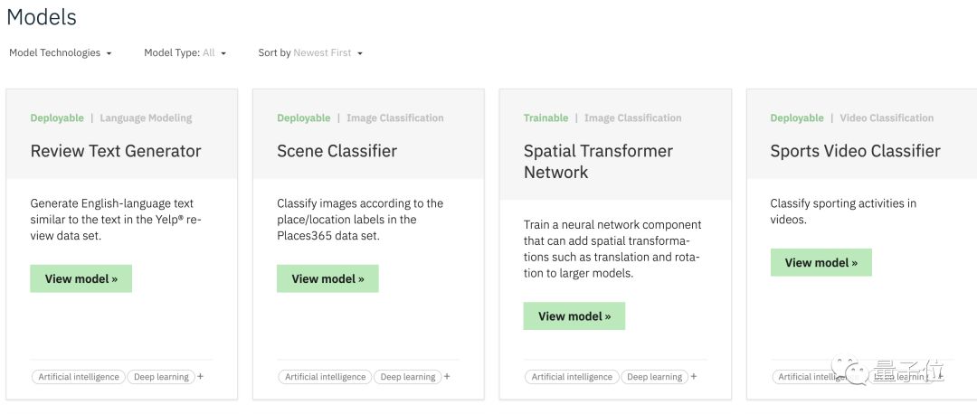Viewport: 977px width, 414px height.
Task: Open the Sports Video Classifier title
Action: click(855, 151)
